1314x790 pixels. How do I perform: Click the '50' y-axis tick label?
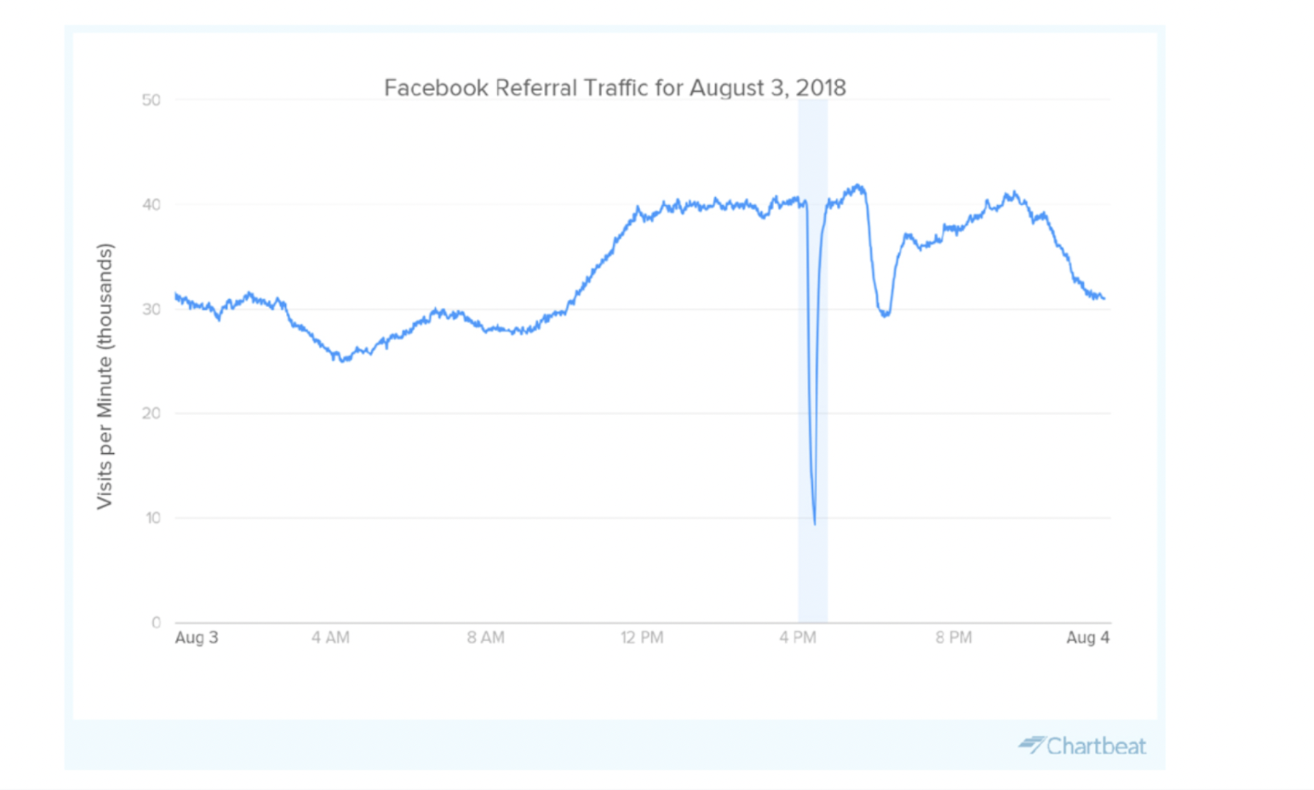151,100
